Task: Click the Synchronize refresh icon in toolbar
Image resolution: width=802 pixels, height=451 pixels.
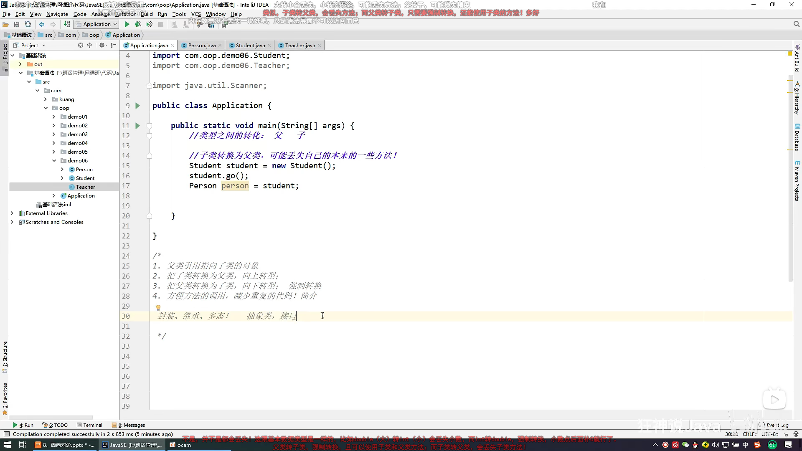Action: click(28, 24)
